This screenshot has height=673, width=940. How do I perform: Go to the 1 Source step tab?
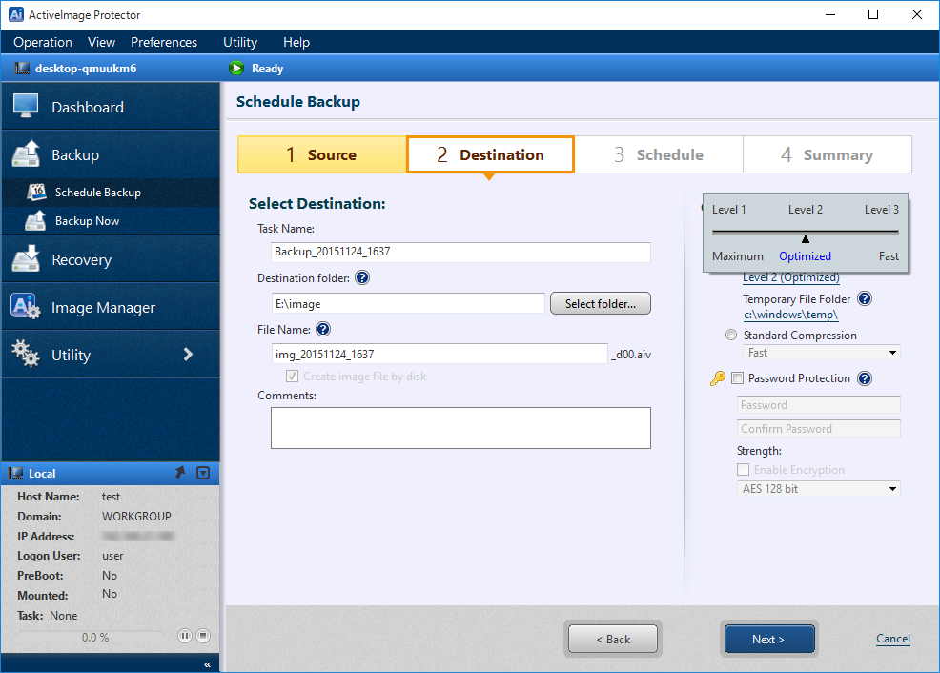[322, 154]
